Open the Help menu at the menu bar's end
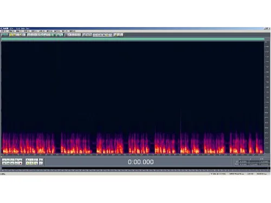 [x=73, y=31]
